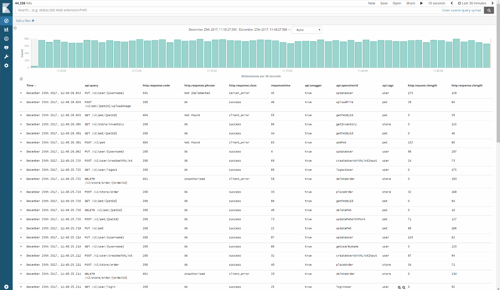The width and height of the screenshot is (500, 290).
Task: Collapse the histogram with the chevron control
Action: [x=21, y=79]
